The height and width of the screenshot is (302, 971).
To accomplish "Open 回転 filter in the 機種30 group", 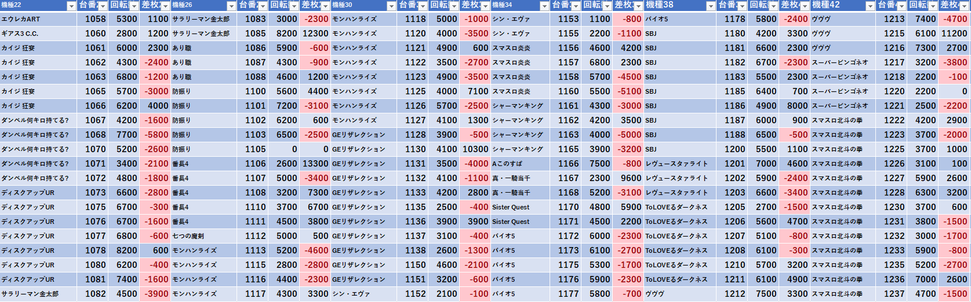I will [454, 6].
